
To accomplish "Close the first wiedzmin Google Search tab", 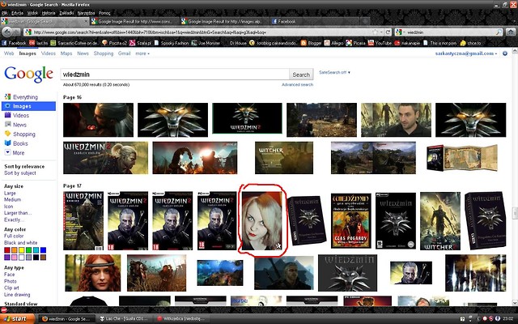I will coord(87,22).
